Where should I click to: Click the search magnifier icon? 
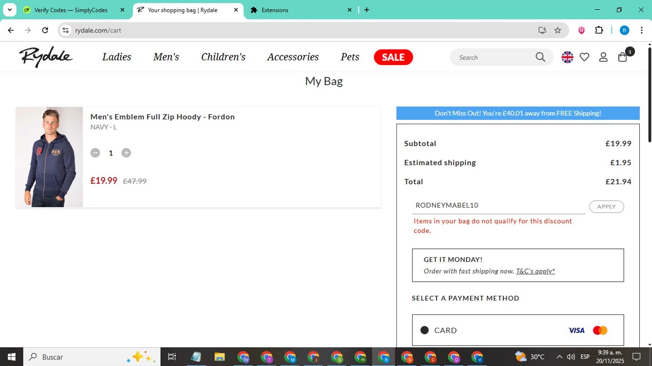[x=540, y=57]
